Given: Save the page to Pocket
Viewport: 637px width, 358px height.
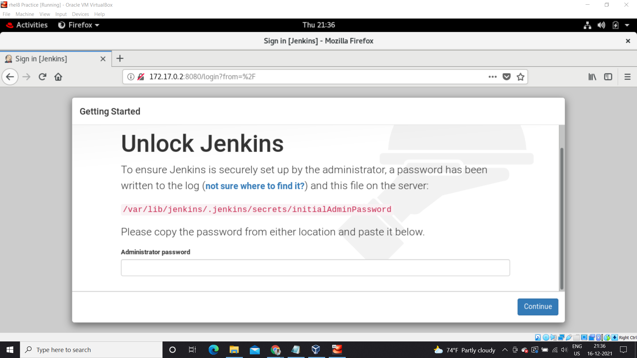Looking at the screenshot, I should [507, 77].
